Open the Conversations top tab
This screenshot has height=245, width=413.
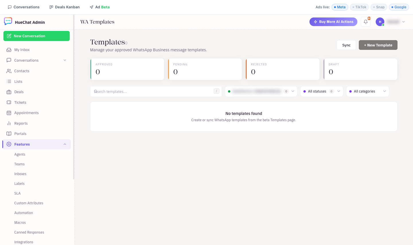24,7
